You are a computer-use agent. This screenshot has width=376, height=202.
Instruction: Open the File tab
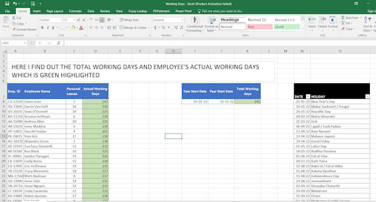click(x=8, y=11)
